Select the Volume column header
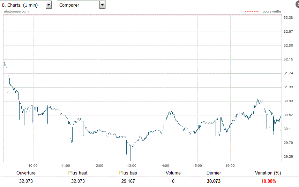Image resolution: width=299 pixels, height=187 pixels. (x=173, y=173)
